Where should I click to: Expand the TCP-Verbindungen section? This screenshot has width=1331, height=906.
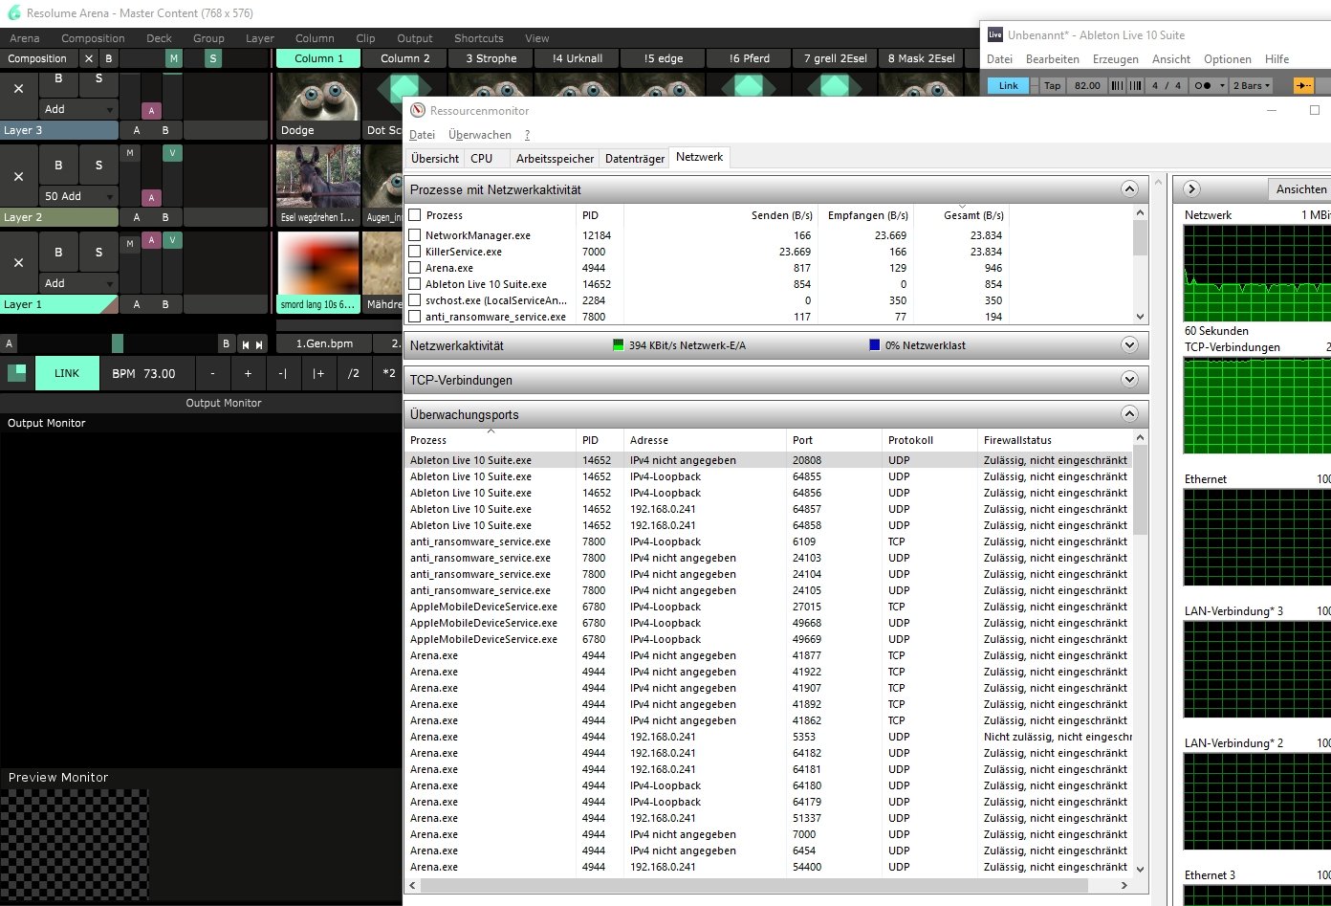[1129, 380]
